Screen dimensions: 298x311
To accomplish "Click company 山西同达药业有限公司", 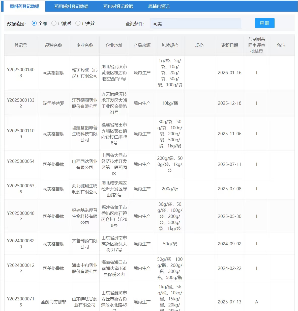I will point(85,164).
